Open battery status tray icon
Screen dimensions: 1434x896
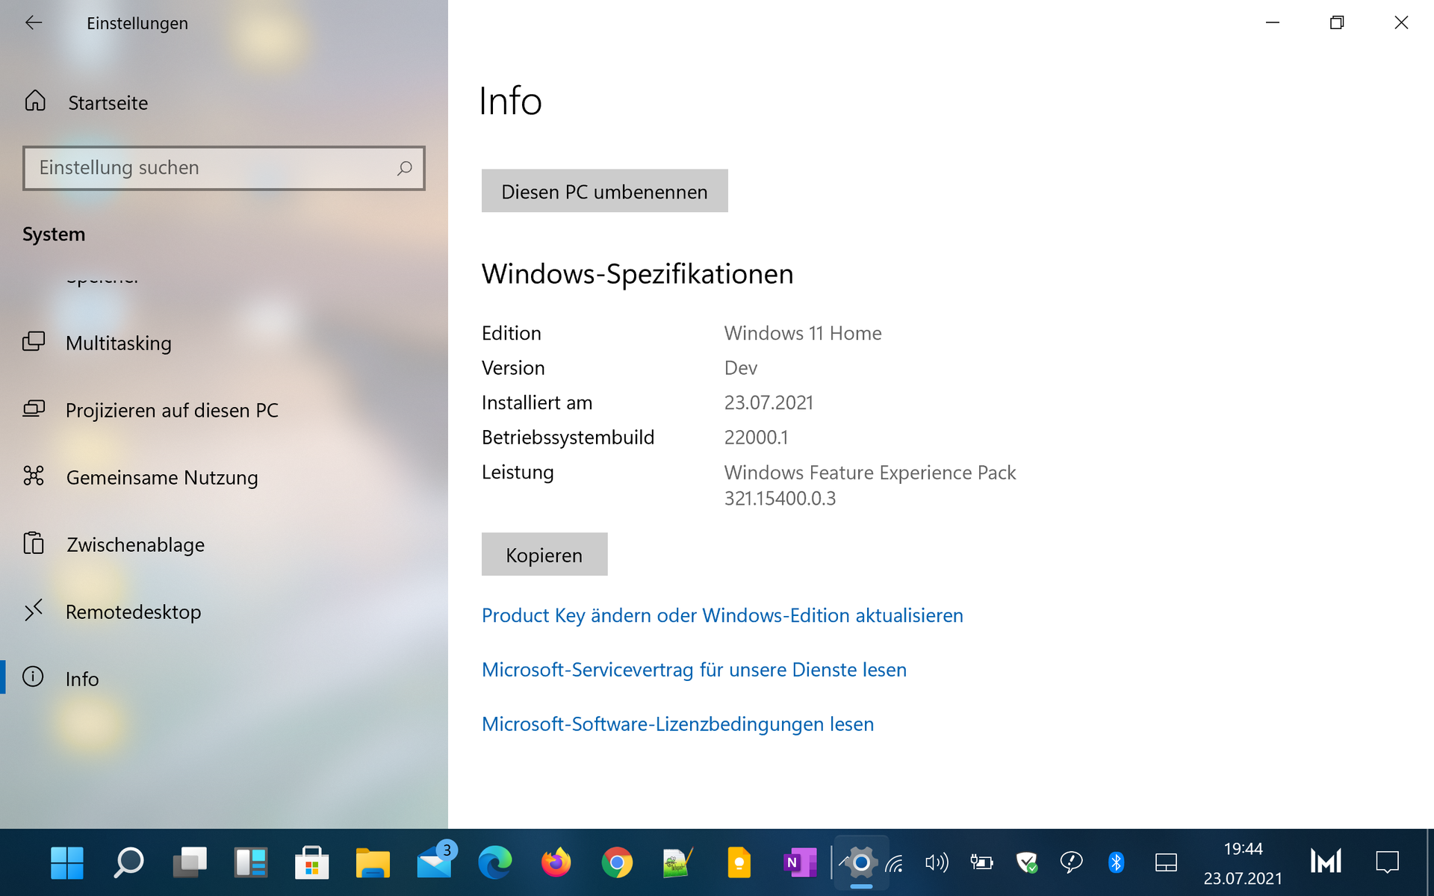click(981, 864)
